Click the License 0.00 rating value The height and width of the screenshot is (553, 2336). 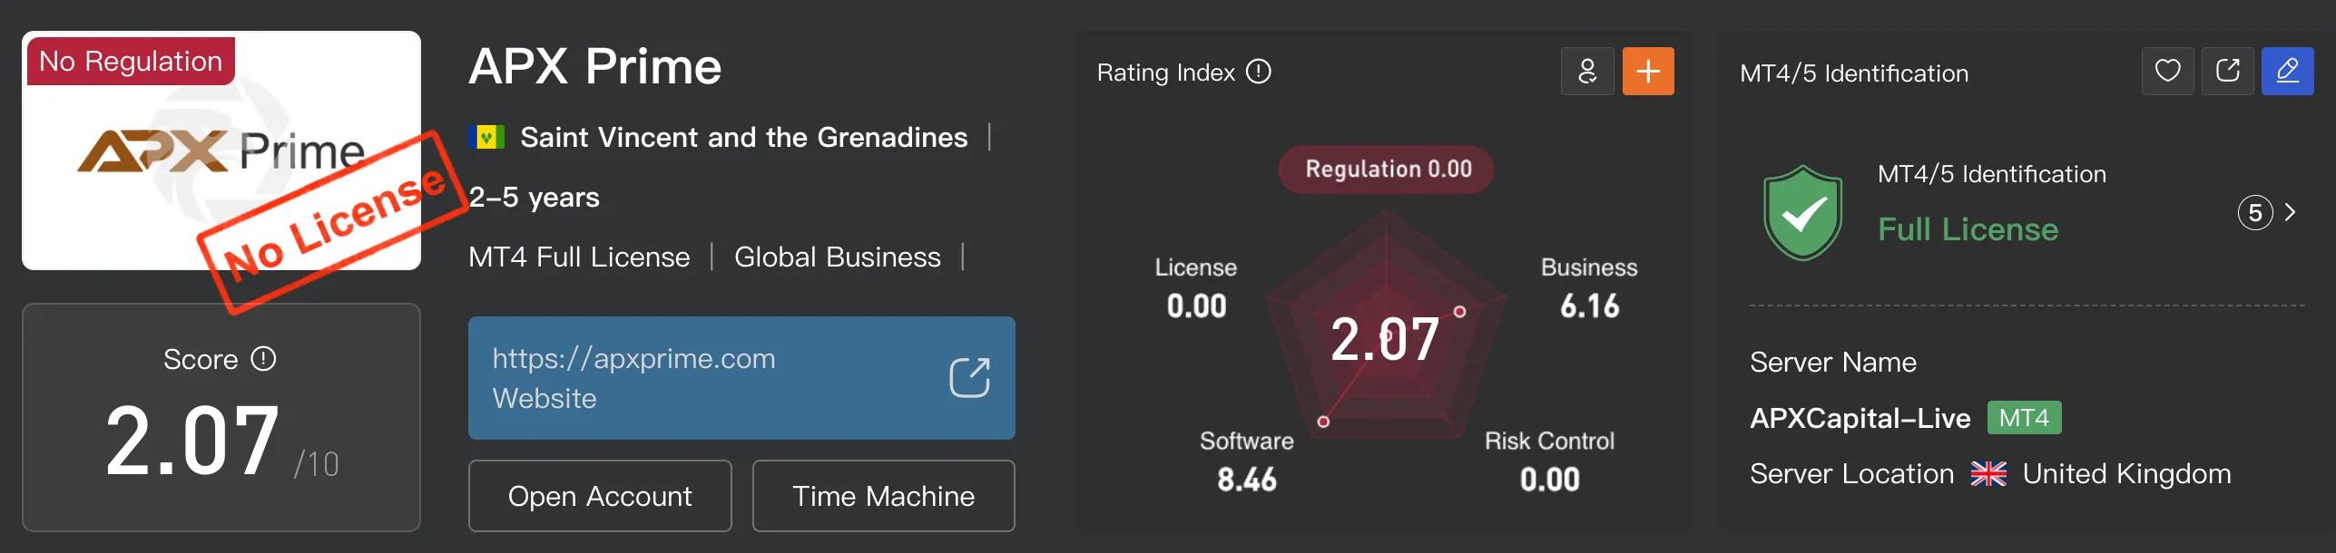click(x=1196, y=306)
